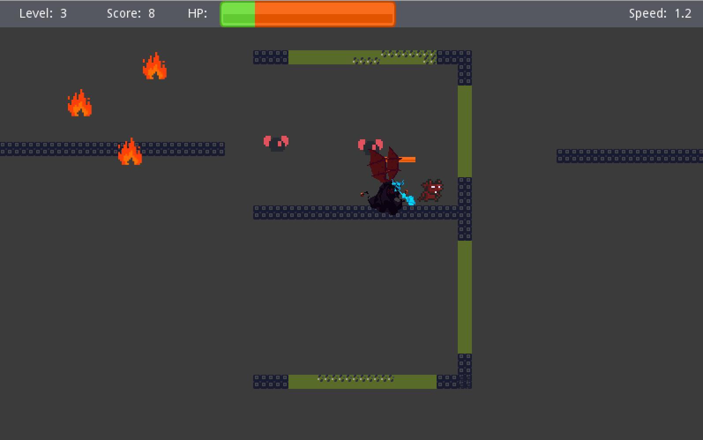This screenshot has height=440, width=703.
Task: Click the HP bar in the top panel
Action: [x=307, y=14]
